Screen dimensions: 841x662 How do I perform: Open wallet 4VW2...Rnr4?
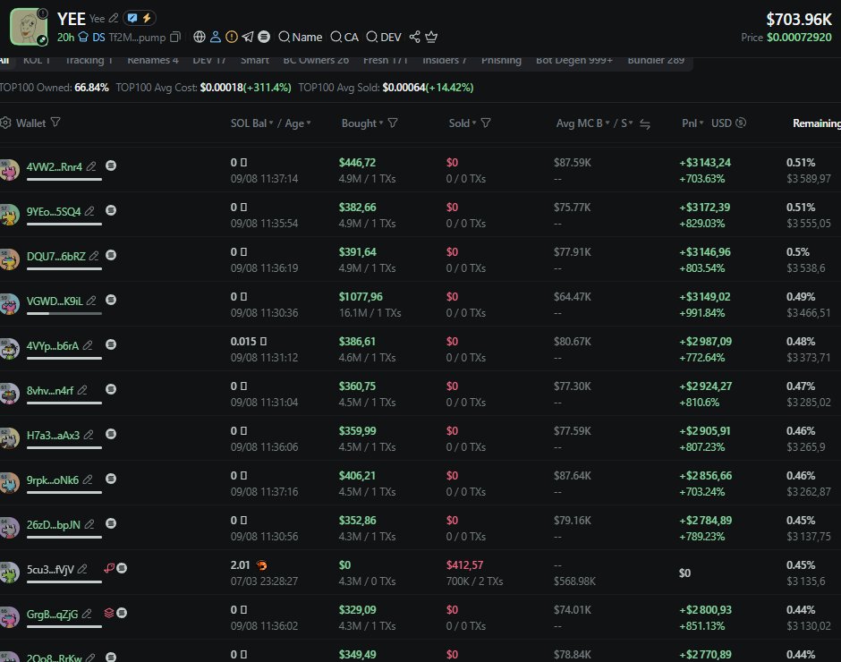pyautogui.click(x=55, y=166)
